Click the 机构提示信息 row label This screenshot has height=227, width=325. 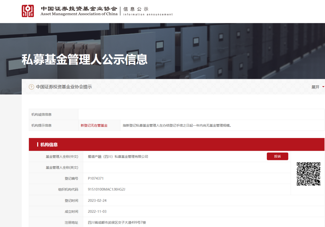point(42,126)
